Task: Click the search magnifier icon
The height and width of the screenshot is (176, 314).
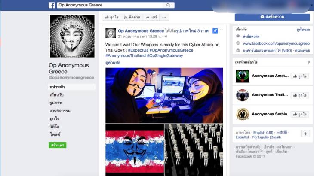Action: [167, 5]
